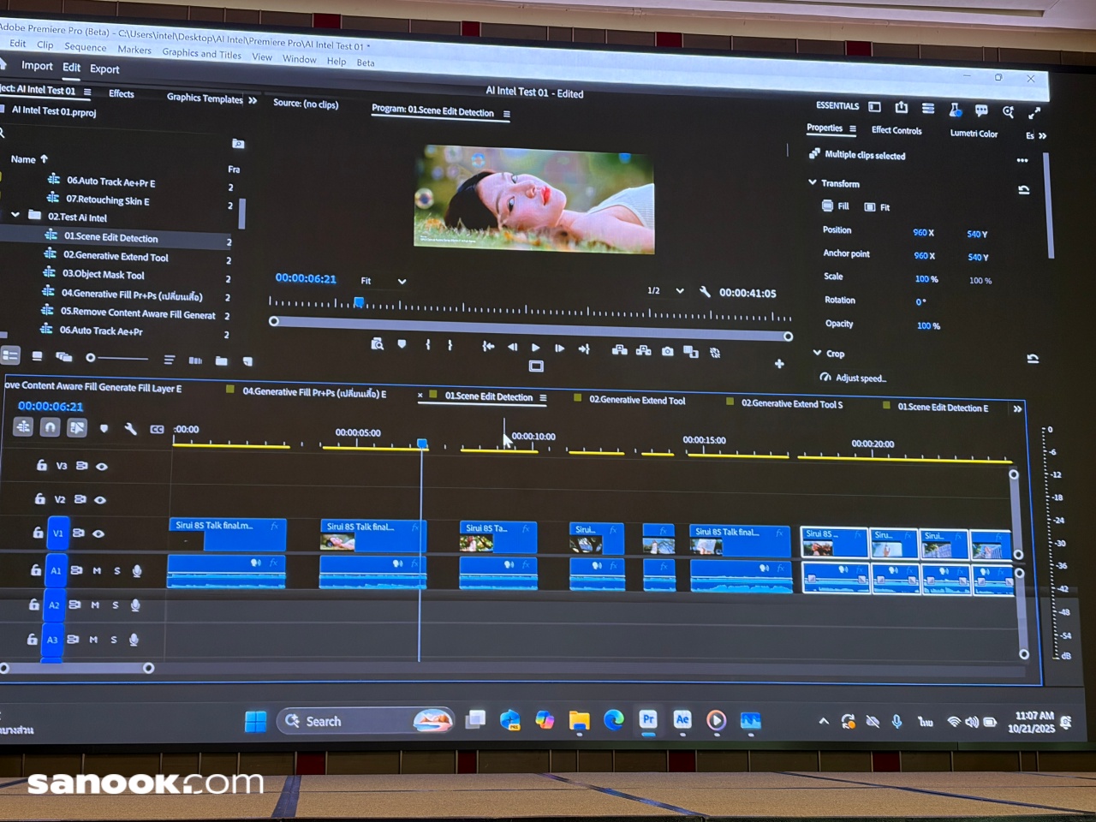This screenshot has height=822, width=1096.
Task: Open the Program monitor wrench settings
Action: point(705,292)
